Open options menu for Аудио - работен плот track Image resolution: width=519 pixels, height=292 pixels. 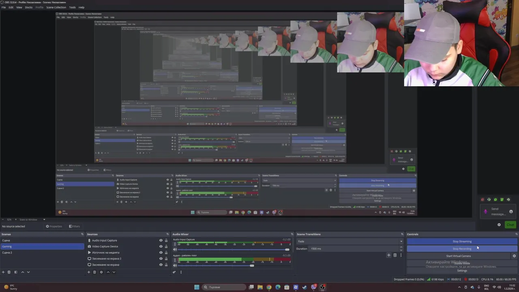[x=175, y=260]
